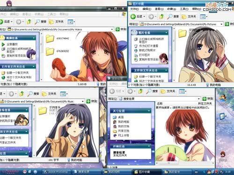Click the 桌面 desktop link in search window
The width and height of the screenshot is (234, 175).
pyautogui.click(x=121, y=117)
